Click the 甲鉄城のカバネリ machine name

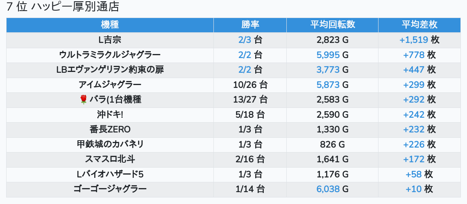[x=110, y=144]
